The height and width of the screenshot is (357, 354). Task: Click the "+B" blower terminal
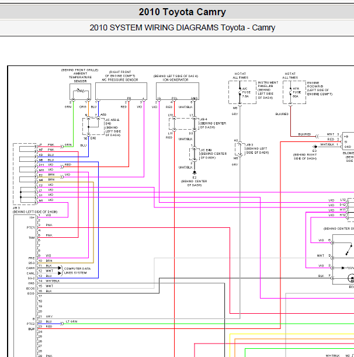(346, 137)
